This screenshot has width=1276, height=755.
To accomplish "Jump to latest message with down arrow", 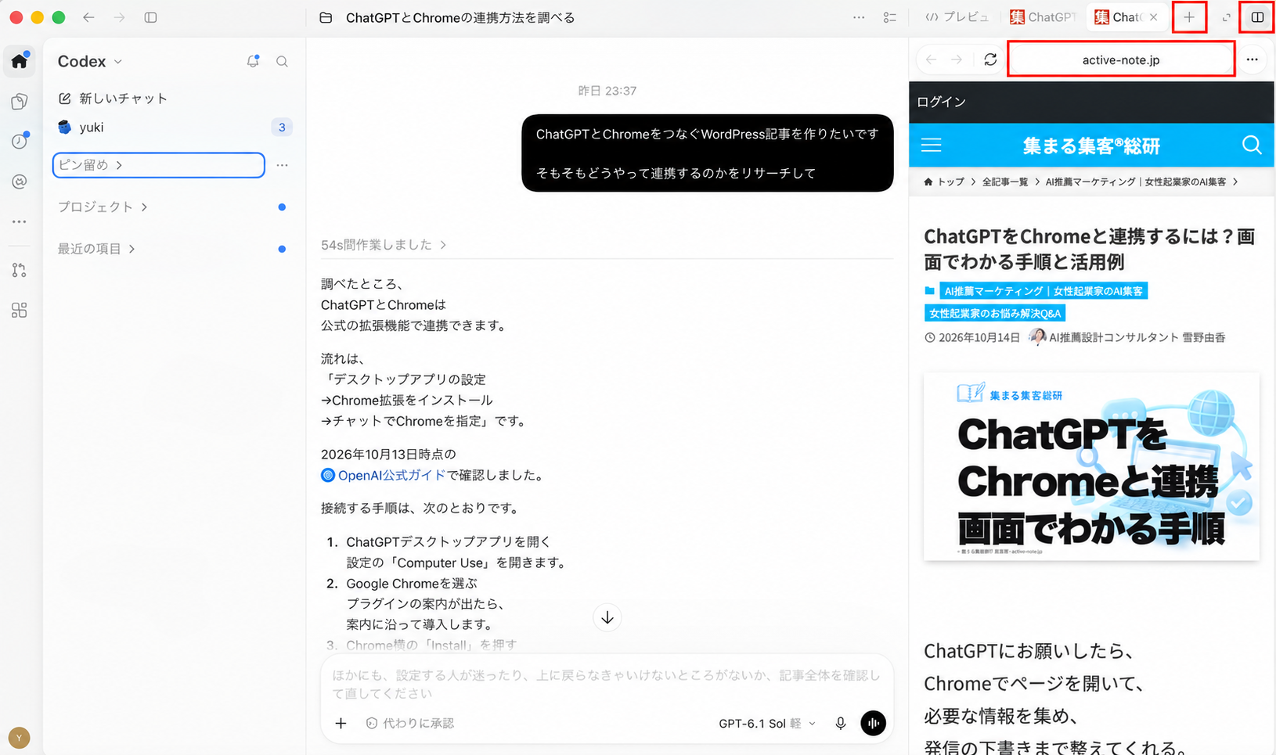I will point(607,617).
